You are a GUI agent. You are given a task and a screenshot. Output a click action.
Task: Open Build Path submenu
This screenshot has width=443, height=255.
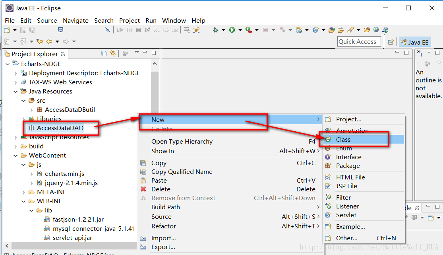(230, 207)
